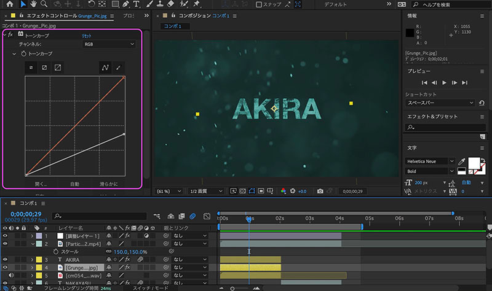
Task: Reset the Tone Curve effect
Action: [87, 36]
